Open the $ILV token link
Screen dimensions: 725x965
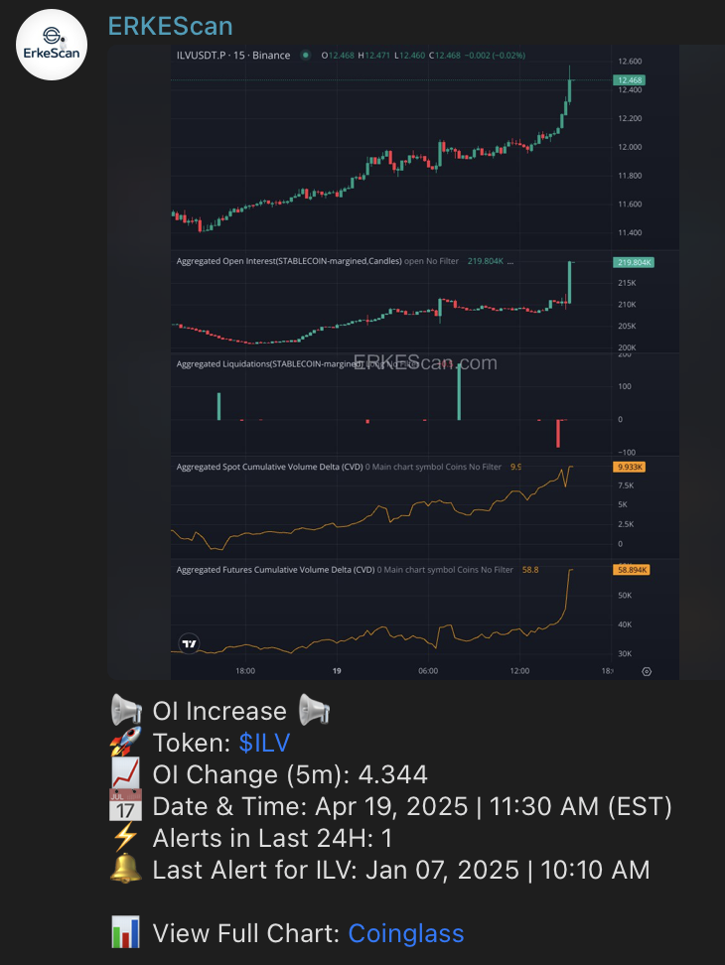[265, 743]
